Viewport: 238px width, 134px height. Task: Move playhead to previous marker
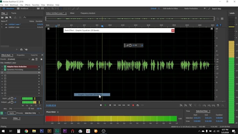point(115,105)
